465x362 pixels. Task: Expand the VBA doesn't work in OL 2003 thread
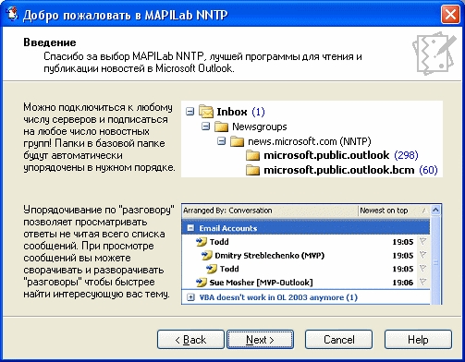(x=191, y=297)
